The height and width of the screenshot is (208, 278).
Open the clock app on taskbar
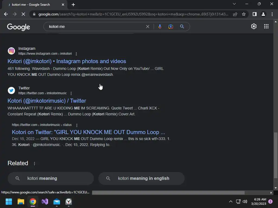pyautogui.click(x=69, y=201)
